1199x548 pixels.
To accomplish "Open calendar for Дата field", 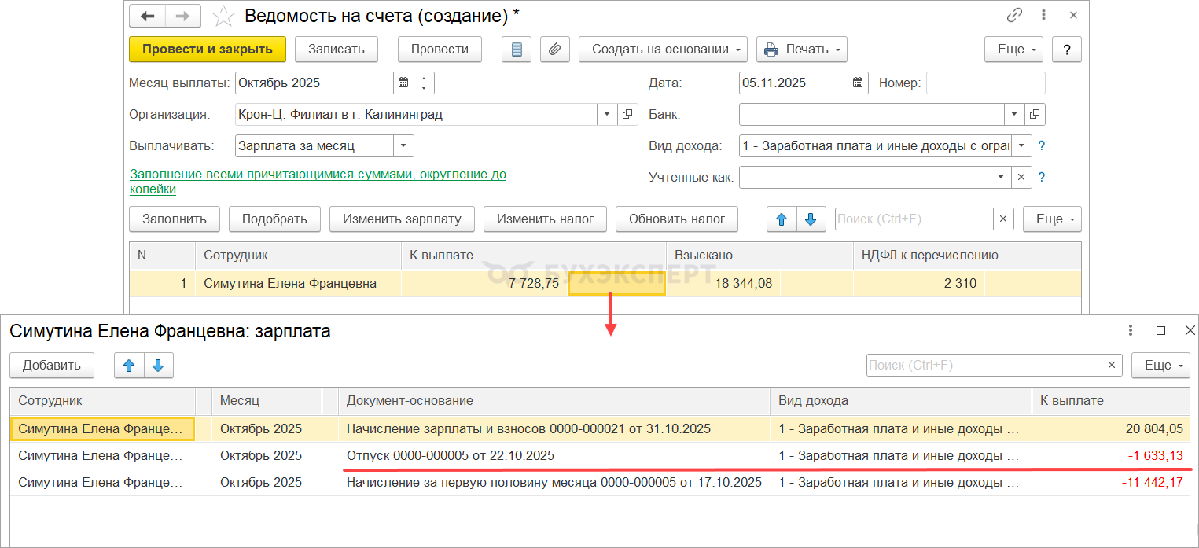I will click(x=859, y=83).
